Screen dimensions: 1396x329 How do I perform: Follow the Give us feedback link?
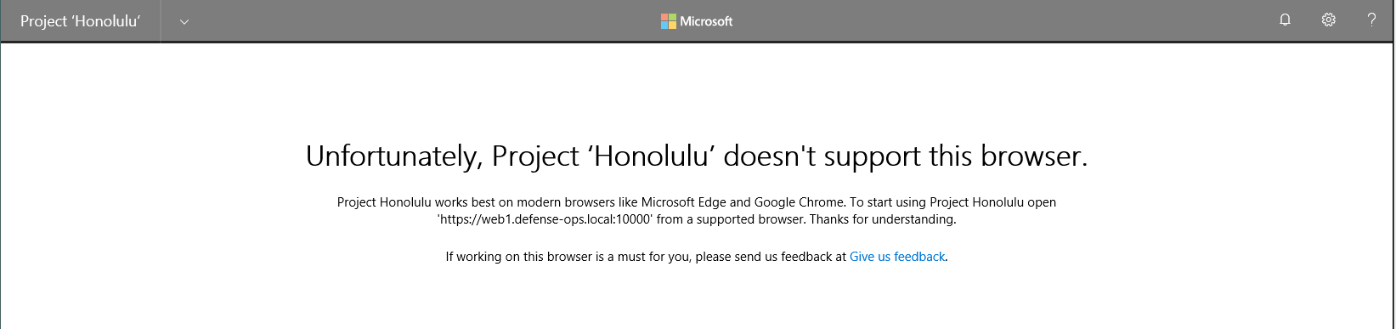(897, 257)
